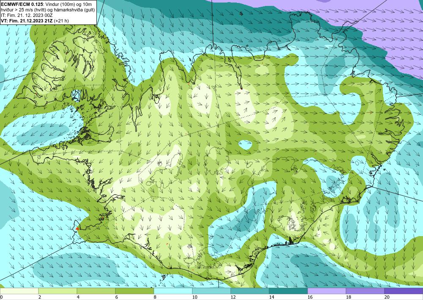423x300 pixels.
Task: Click the medium teal 12–14 m/s legend swatch
Action: pyautogui.click(x=250, y=291)
